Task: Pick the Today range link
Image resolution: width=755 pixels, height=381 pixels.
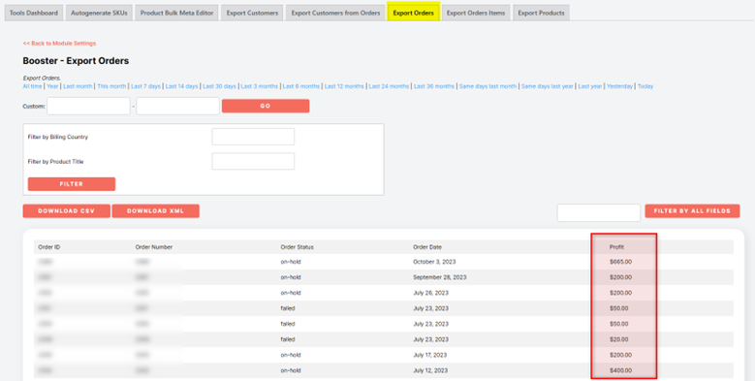Action: [x=645, y=86]
